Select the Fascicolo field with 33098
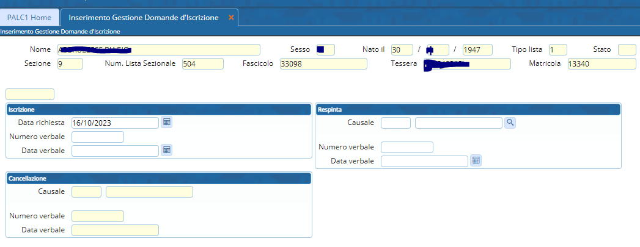Image resolution: width=640 pixels, height=247 pixels. (322, 63)
